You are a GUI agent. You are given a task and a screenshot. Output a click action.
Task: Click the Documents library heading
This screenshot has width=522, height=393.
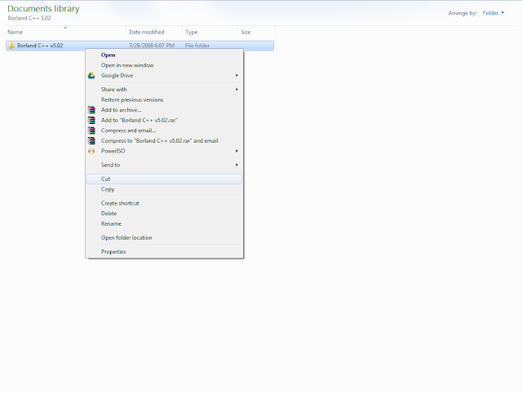click(x=43, y=9)
